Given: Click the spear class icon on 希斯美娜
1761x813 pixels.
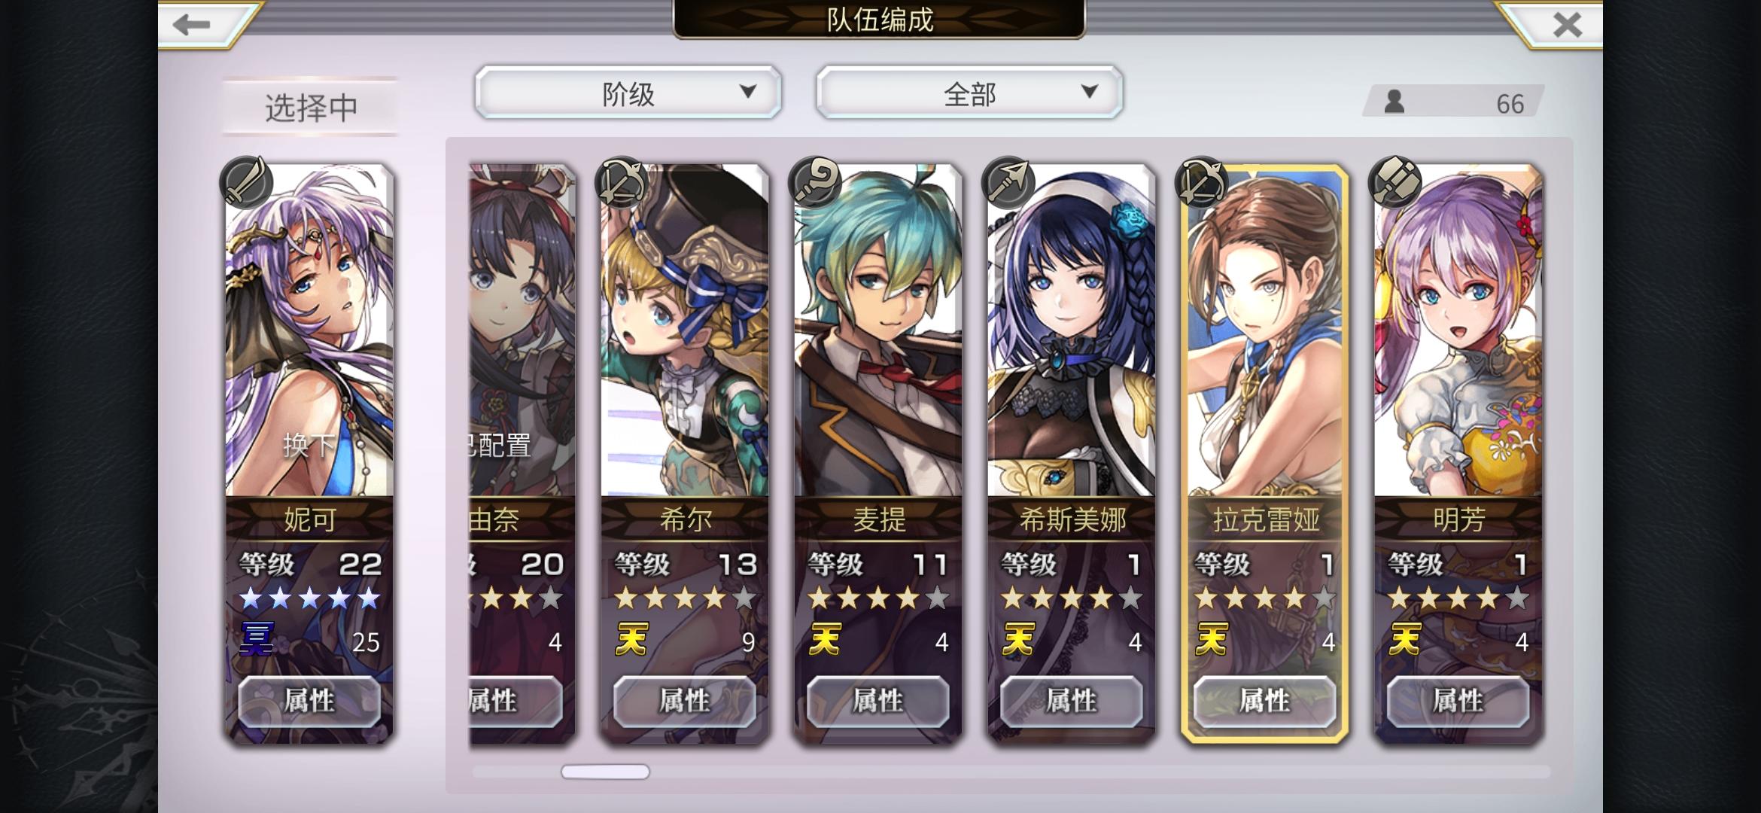Looking at the screenshot, I should (1008, 181).
